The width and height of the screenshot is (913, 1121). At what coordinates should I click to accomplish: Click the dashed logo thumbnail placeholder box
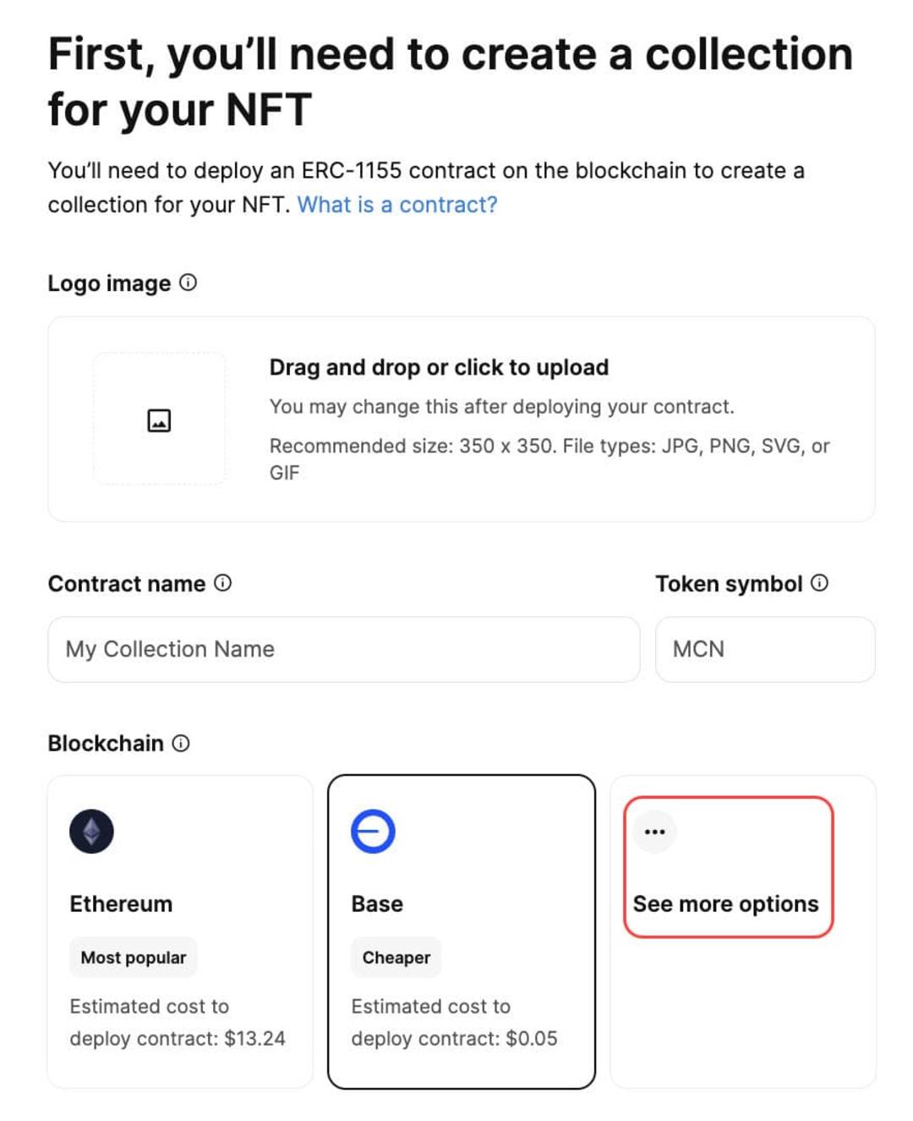(x=159, y=419)
